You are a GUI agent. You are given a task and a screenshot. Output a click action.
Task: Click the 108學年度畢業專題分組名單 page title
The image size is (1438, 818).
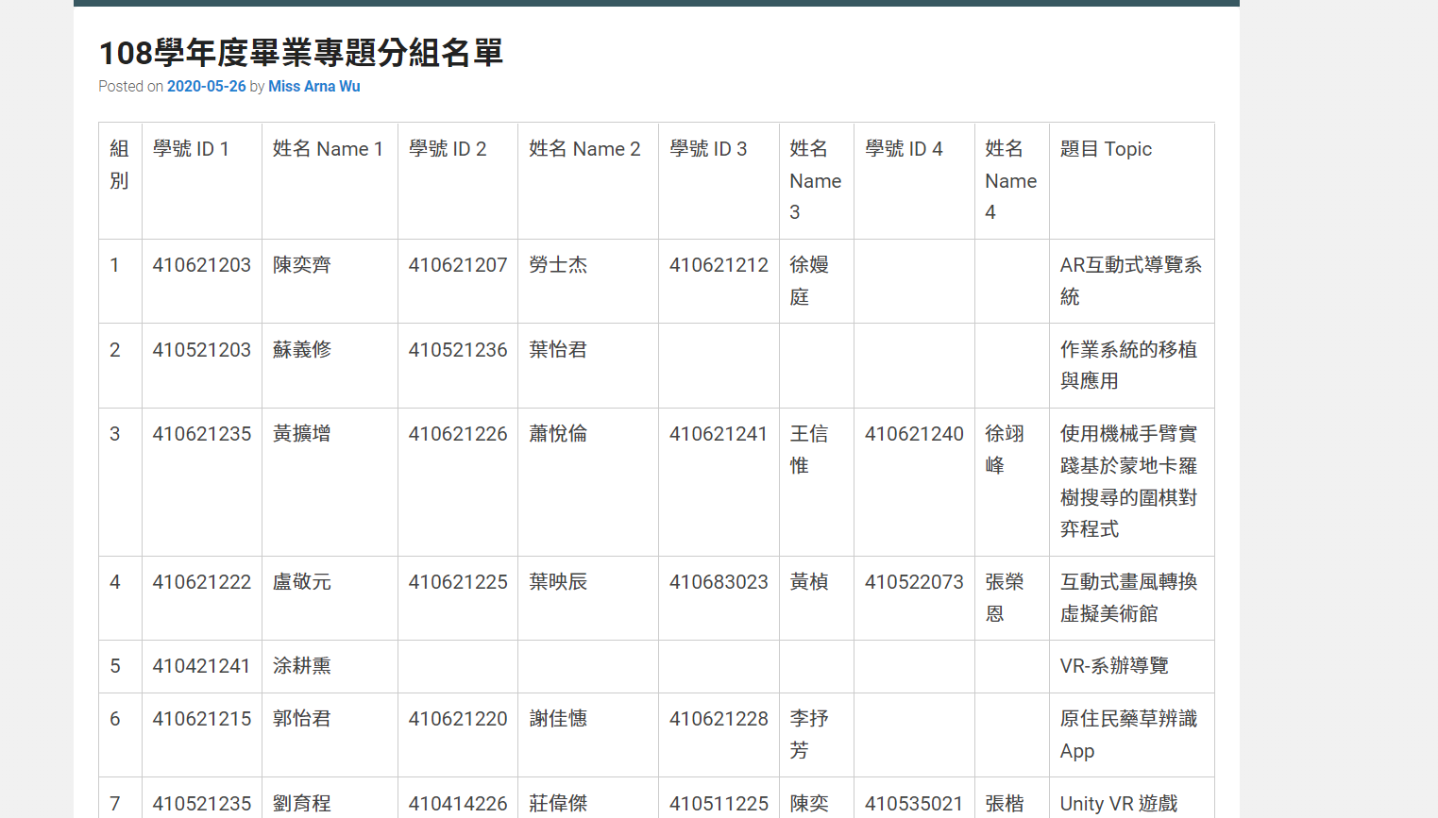pos(300,53)
